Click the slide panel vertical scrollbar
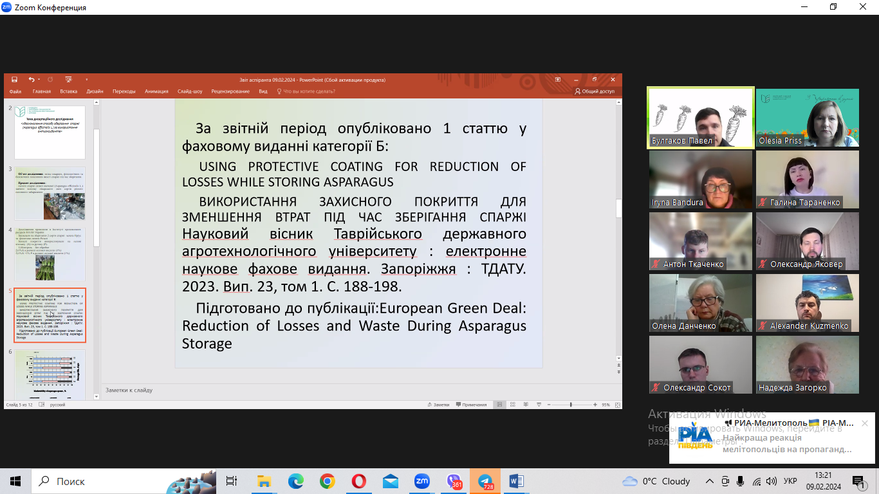The image size is (879, 494). pos(97,187)
